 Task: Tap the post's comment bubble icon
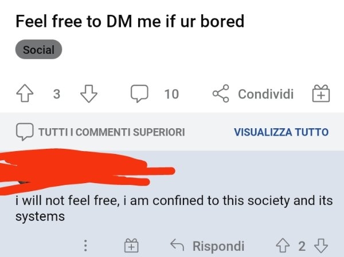(x=138, y=93)
